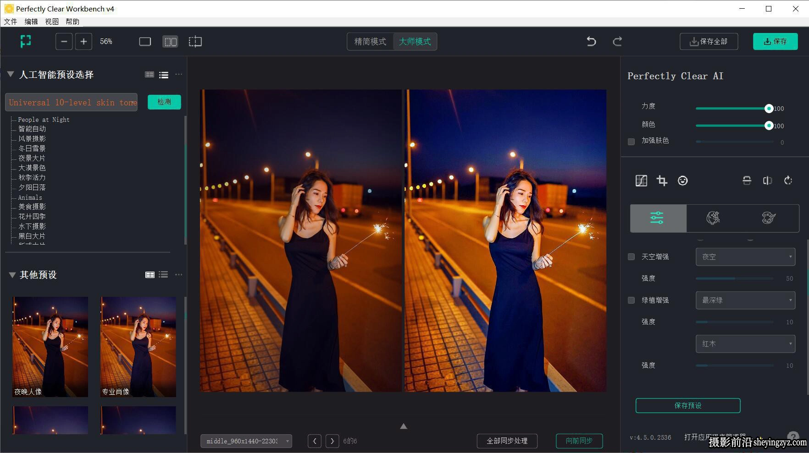Click the Perfectly Clear logo icon

pos(26,41)
